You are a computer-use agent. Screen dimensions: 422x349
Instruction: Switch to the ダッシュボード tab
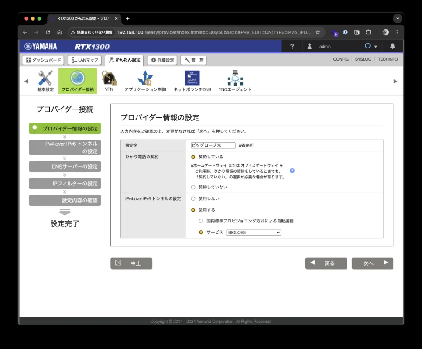click(43, 60)
